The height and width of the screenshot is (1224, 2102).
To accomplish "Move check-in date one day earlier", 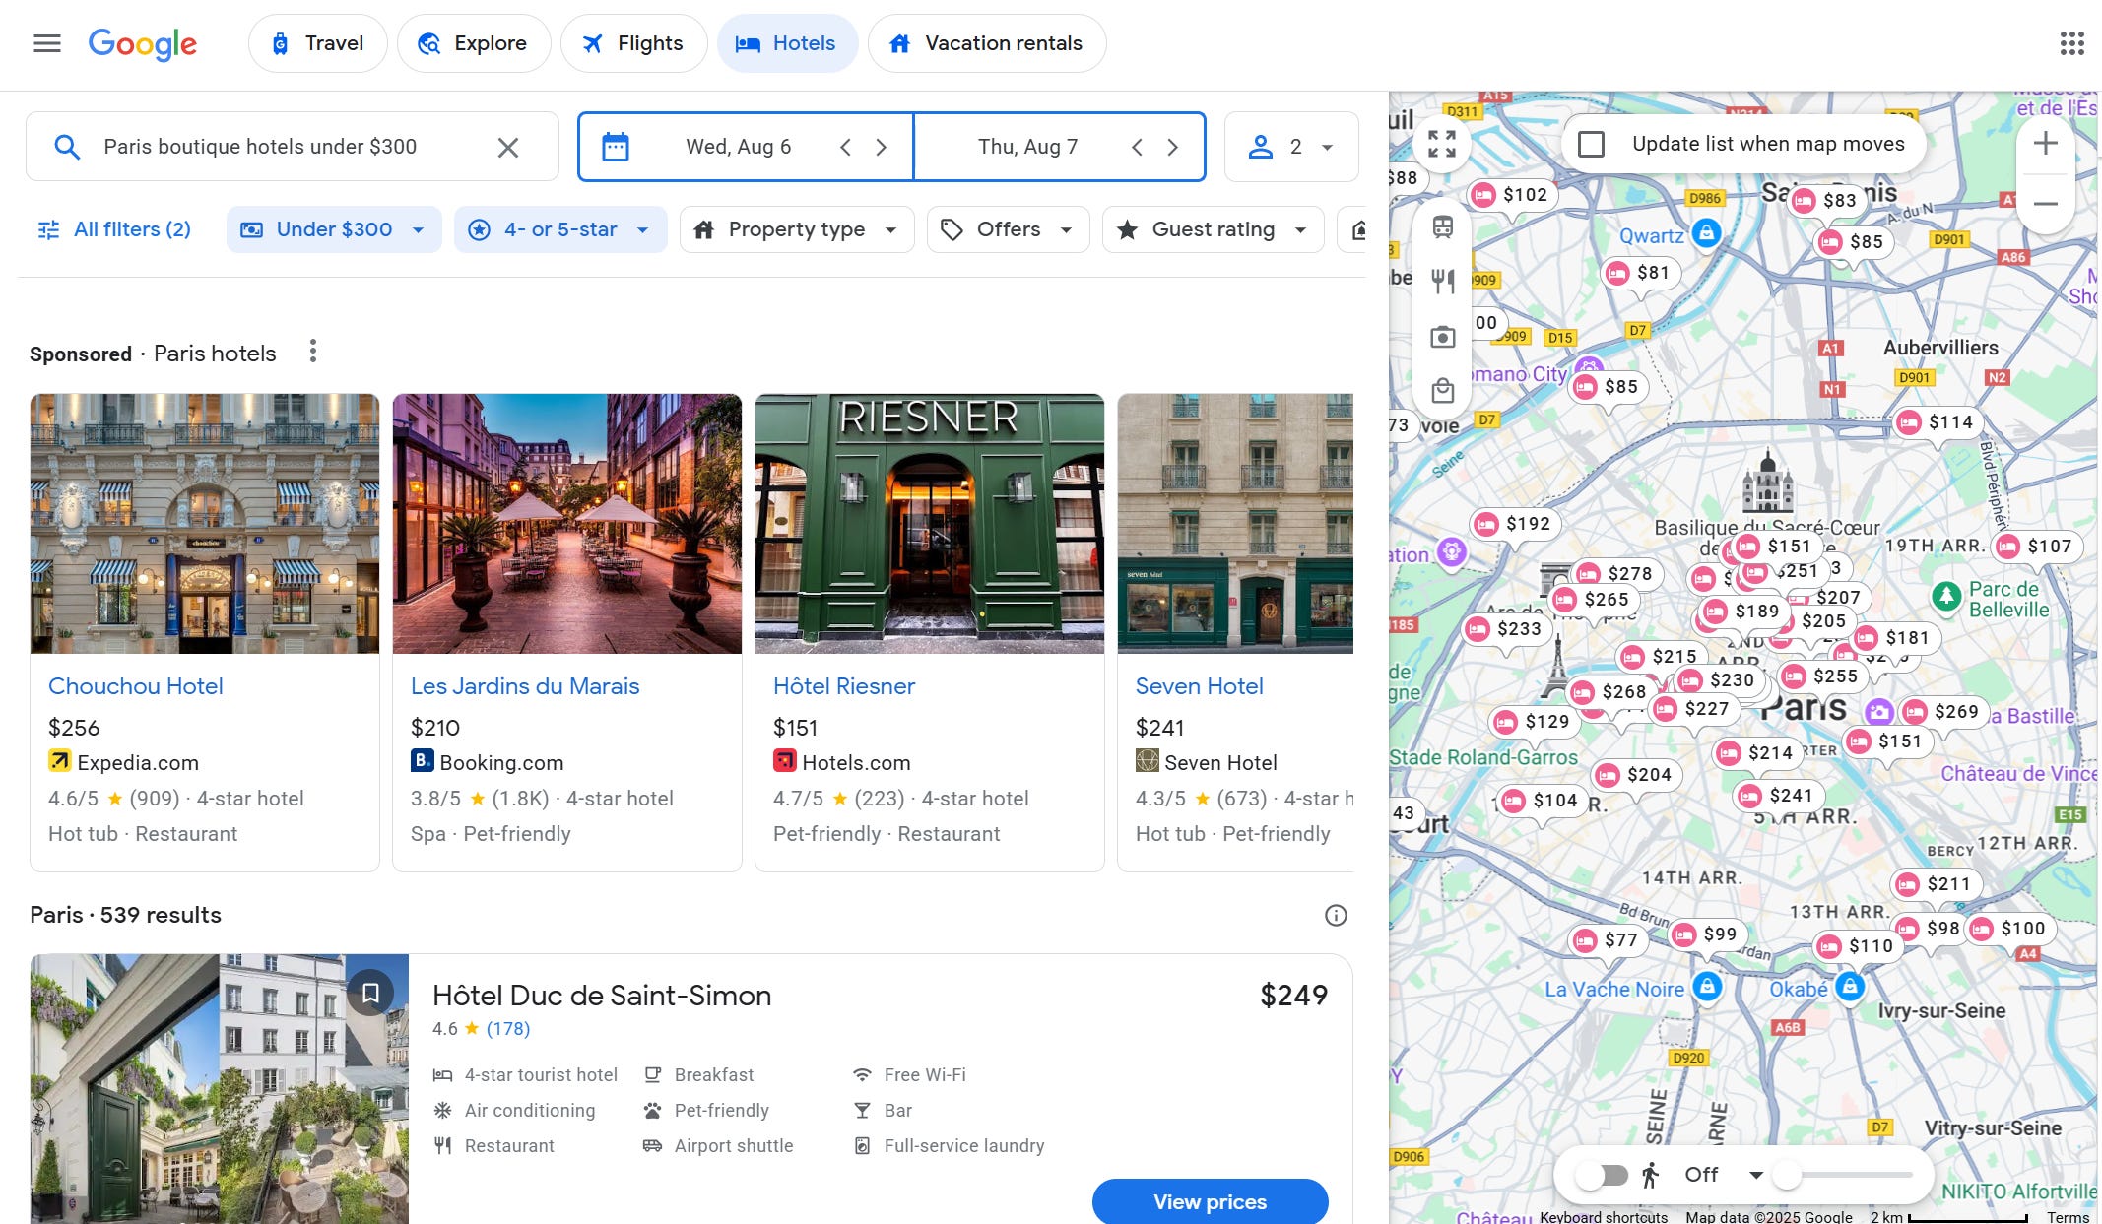I will coord(845,147).
